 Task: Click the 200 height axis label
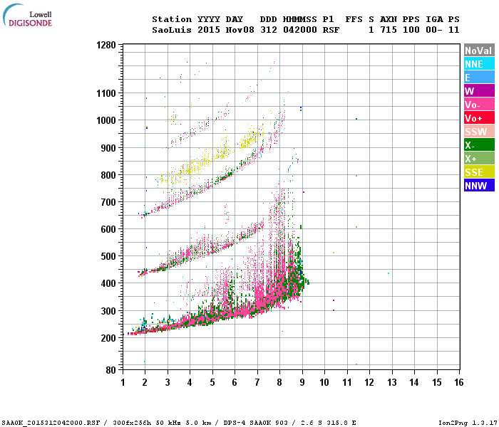tap(108, 338)
